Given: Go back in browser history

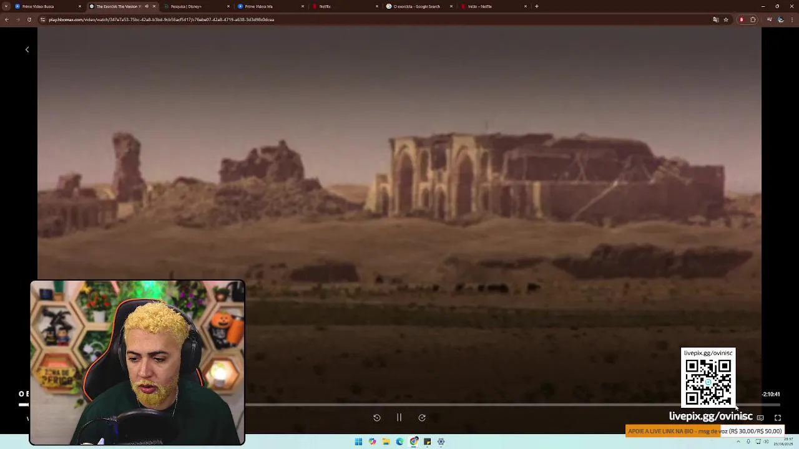Looking at the screenshot, I should 6,19.
